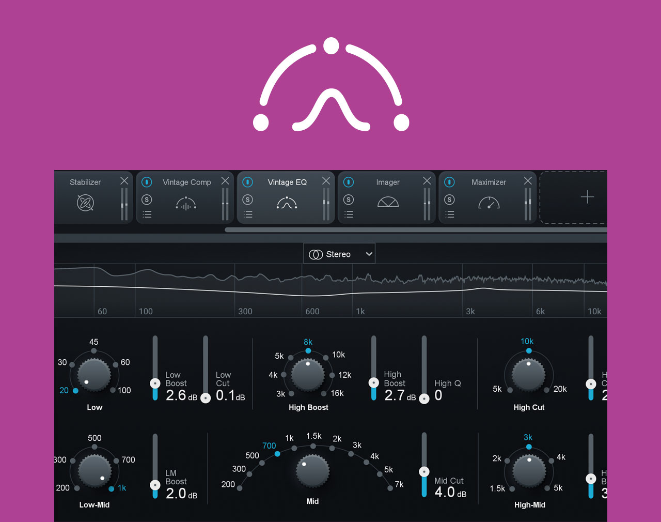Click the Low-Mid knob

(95, 471)
